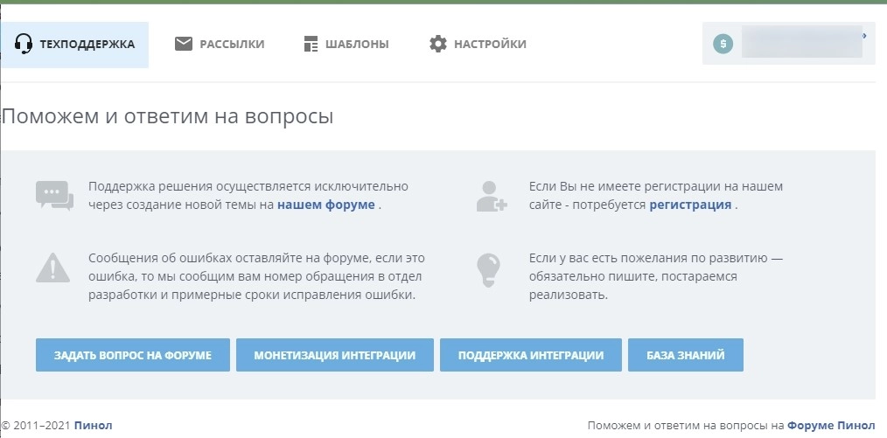This screenshot has height=438, width=887.
Task: Follow the регистрация link
Action: tap(690, 205)
